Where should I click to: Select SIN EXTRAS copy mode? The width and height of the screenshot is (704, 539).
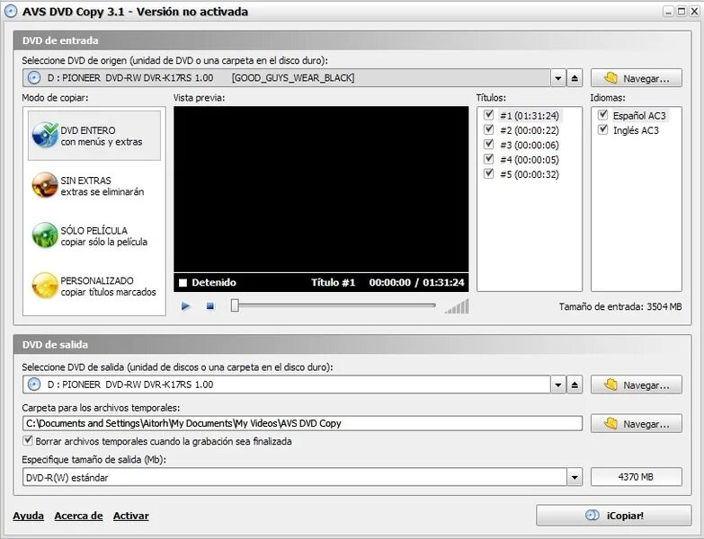click(94, 186)
